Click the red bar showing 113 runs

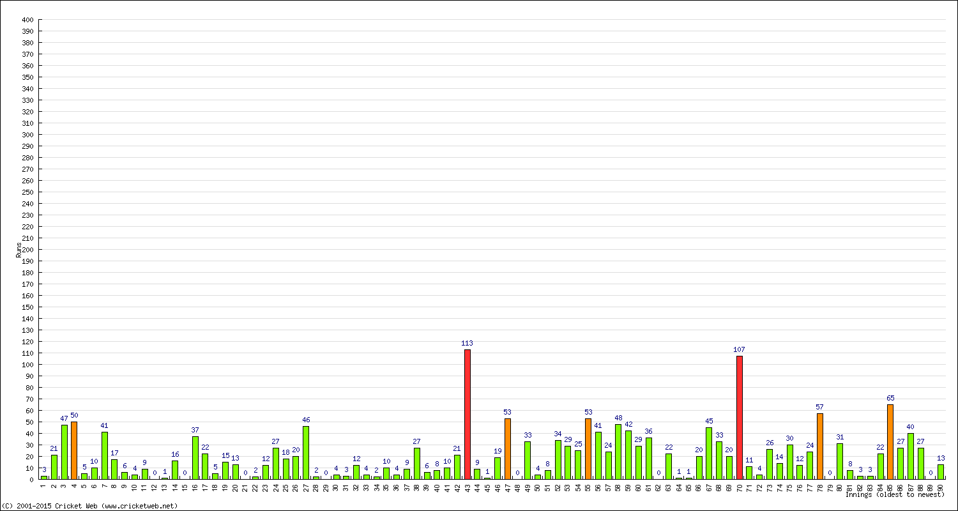tap(468, 415)
